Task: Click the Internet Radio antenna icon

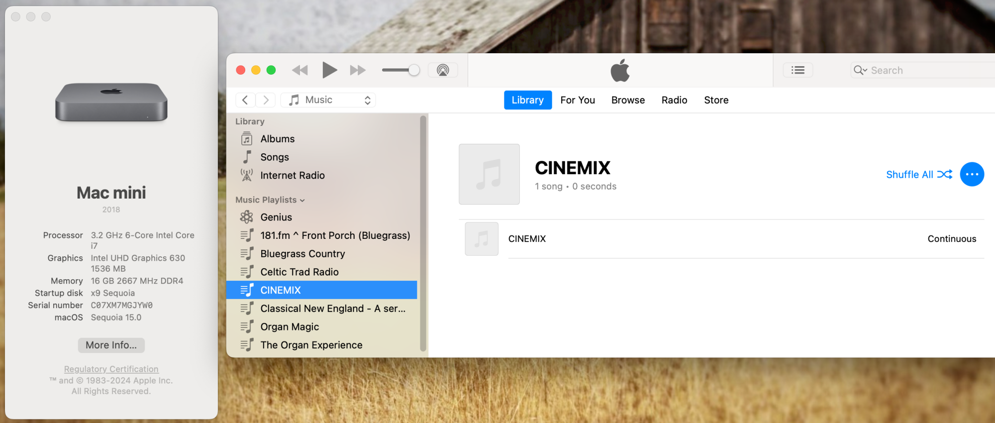Action: (247, 175)
